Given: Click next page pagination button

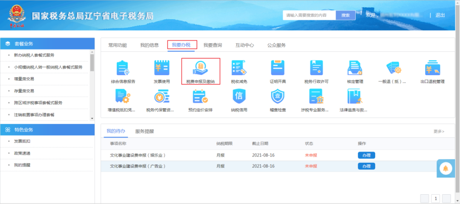Looking at the screenshot, I should [x=446, y=199].
